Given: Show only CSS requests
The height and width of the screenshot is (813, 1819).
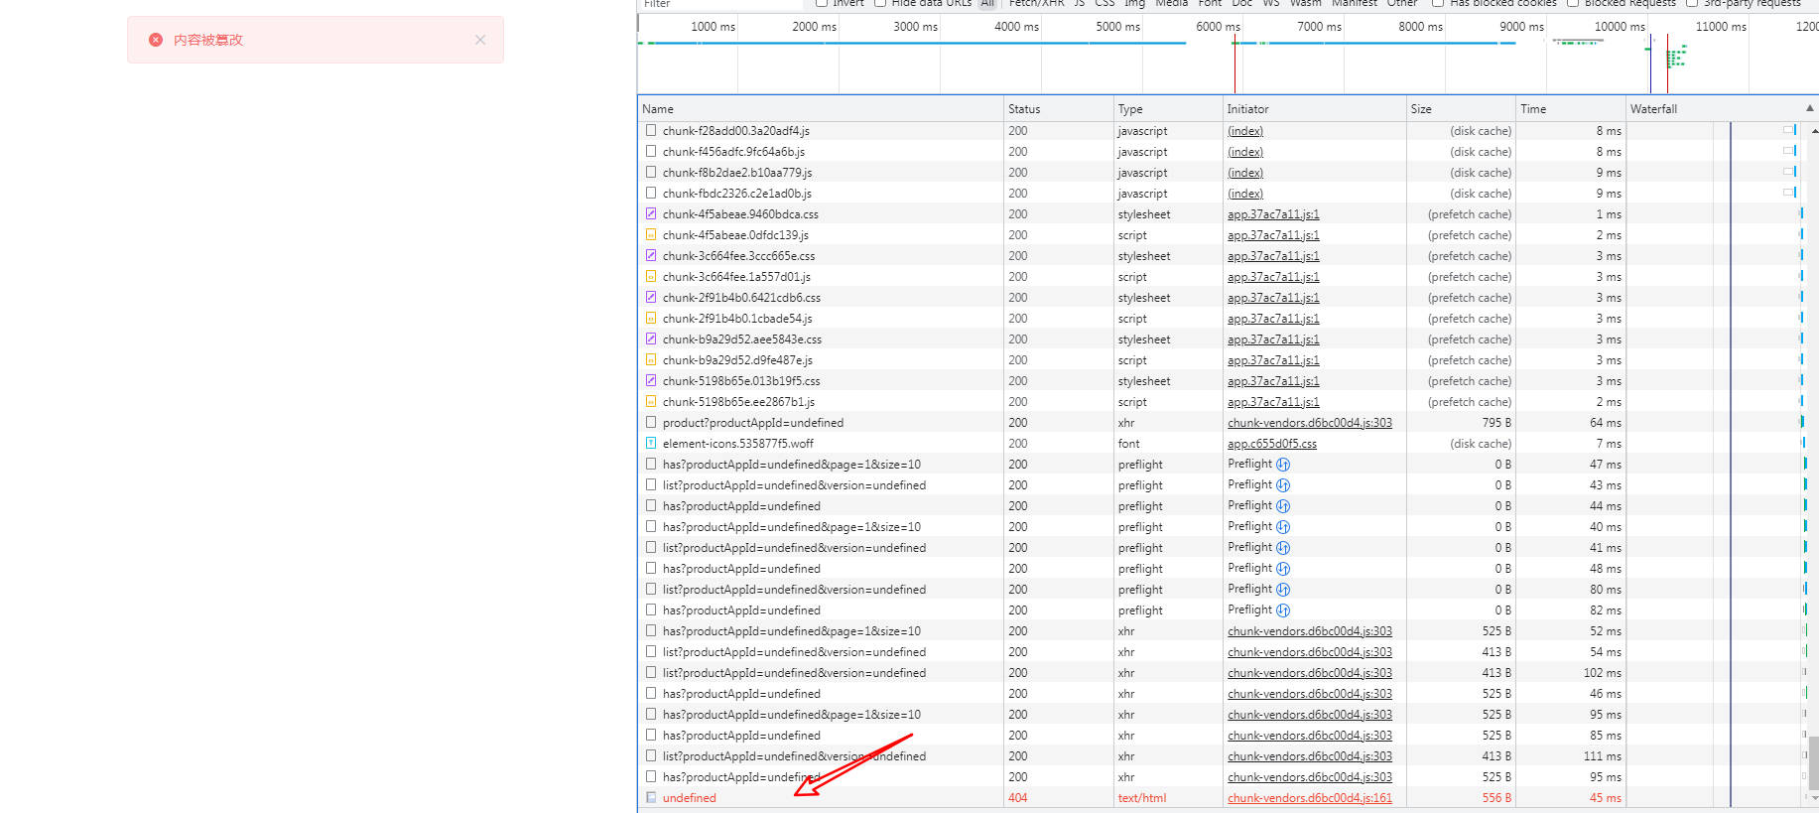Looking at the screenshot, I should click(1104, 3).
